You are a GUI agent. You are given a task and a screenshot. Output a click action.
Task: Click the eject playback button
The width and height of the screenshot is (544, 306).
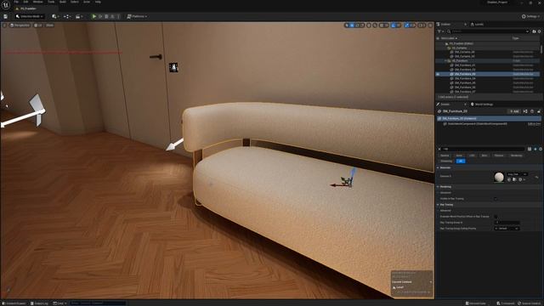point(112,16)
